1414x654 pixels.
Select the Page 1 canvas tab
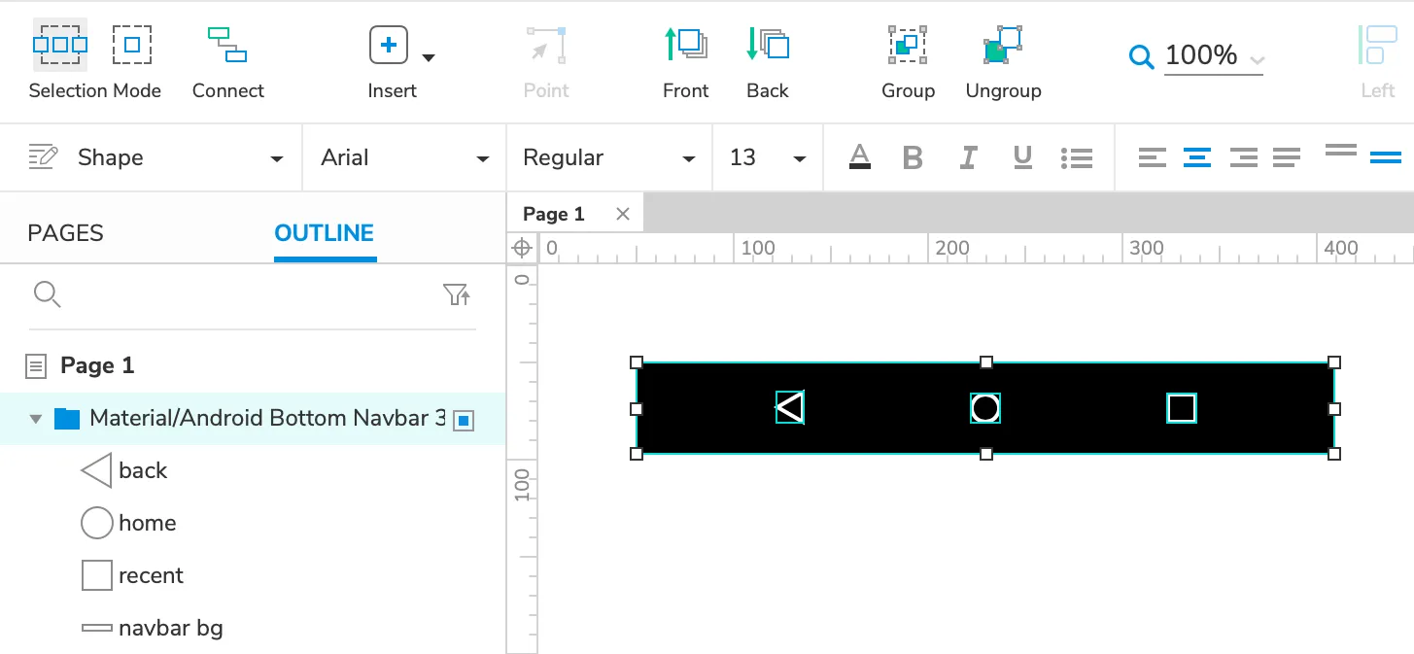click(554, 214)
